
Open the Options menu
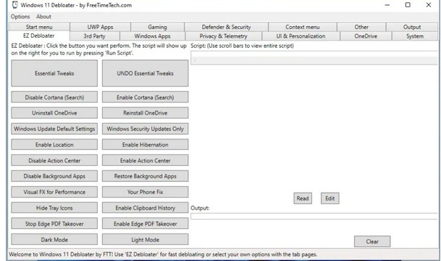click(x=20, y=17)
